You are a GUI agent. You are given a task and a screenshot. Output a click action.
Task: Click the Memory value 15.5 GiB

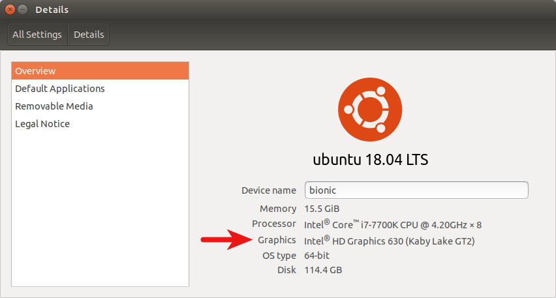coord(322,209)
